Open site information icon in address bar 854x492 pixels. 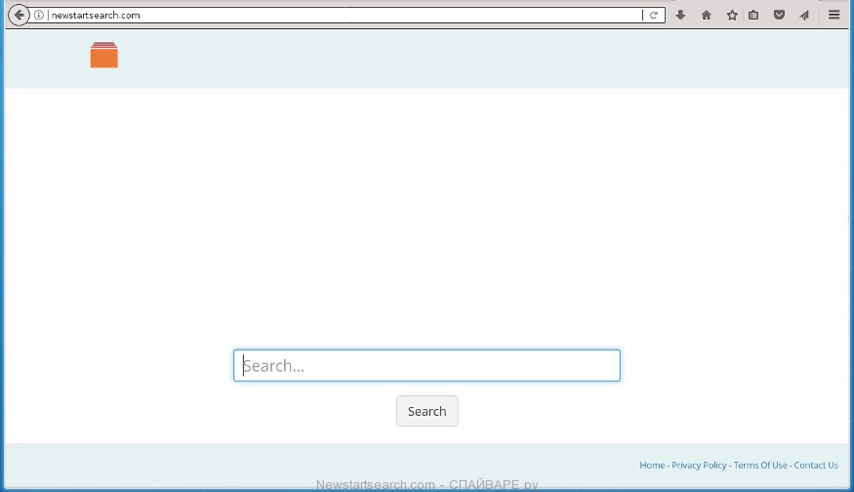(x=39, y=16)
